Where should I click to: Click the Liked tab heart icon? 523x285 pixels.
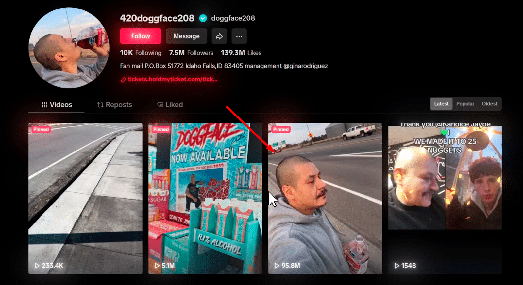[x=160, y=105]
